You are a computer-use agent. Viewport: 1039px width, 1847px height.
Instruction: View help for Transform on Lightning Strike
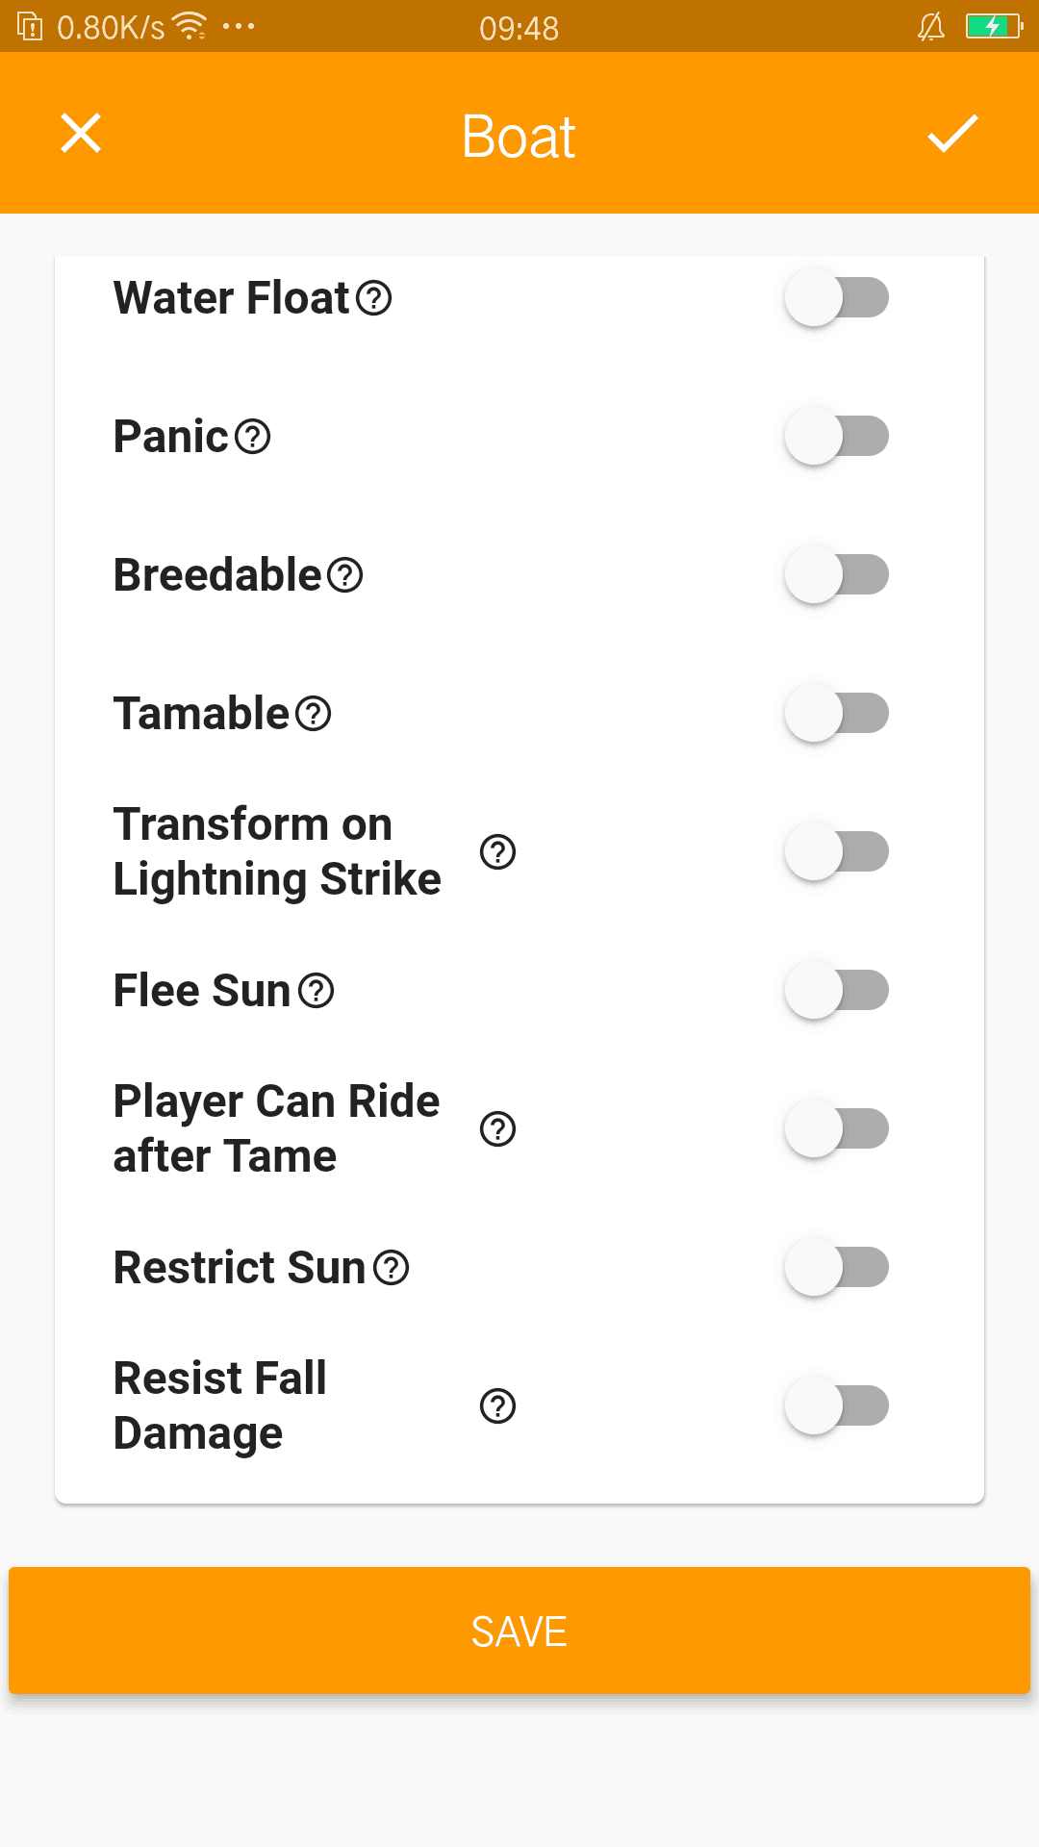point(497,851)
